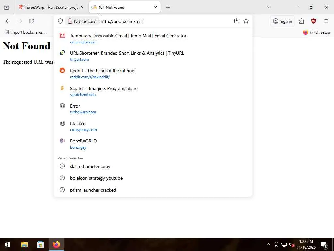Click the TinyURL favicon in suggestions
Viewport: 334px width, 251px height.
[62, 53]
